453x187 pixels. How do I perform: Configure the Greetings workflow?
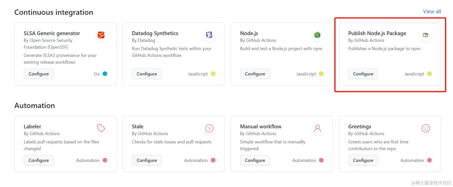point(363,160)
